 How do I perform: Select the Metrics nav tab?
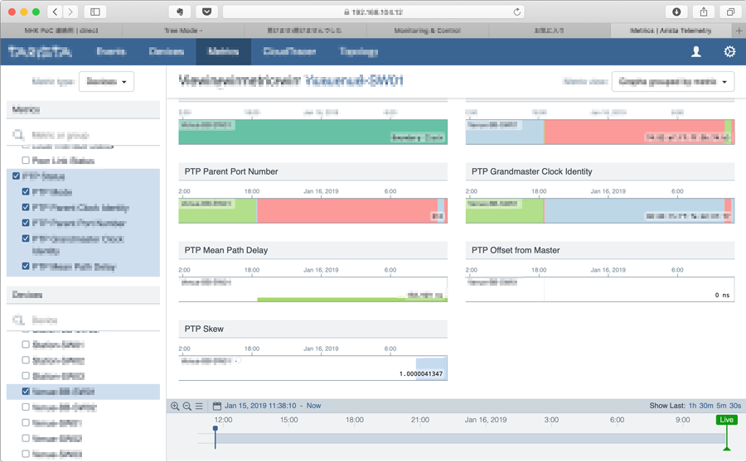point(223,51)
